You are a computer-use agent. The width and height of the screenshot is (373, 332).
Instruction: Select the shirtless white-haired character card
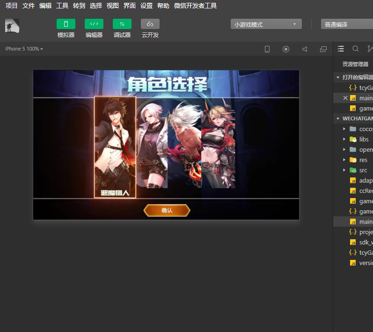pyautogui.click(x=184, y=145)
